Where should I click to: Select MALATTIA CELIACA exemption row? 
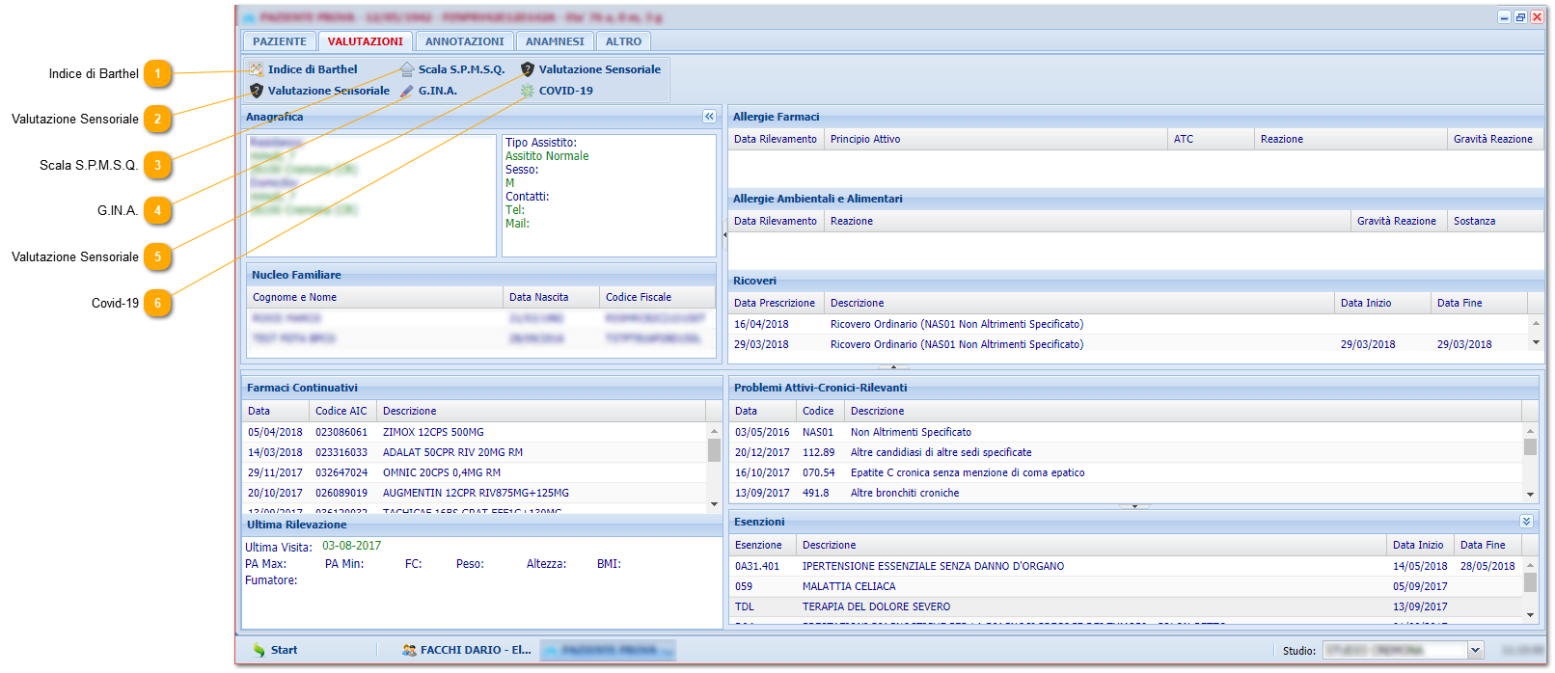1126,586
